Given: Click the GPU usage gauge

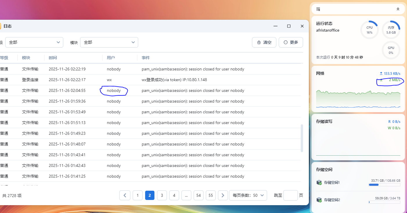Looking at the screenshot, I should (391, 50).
